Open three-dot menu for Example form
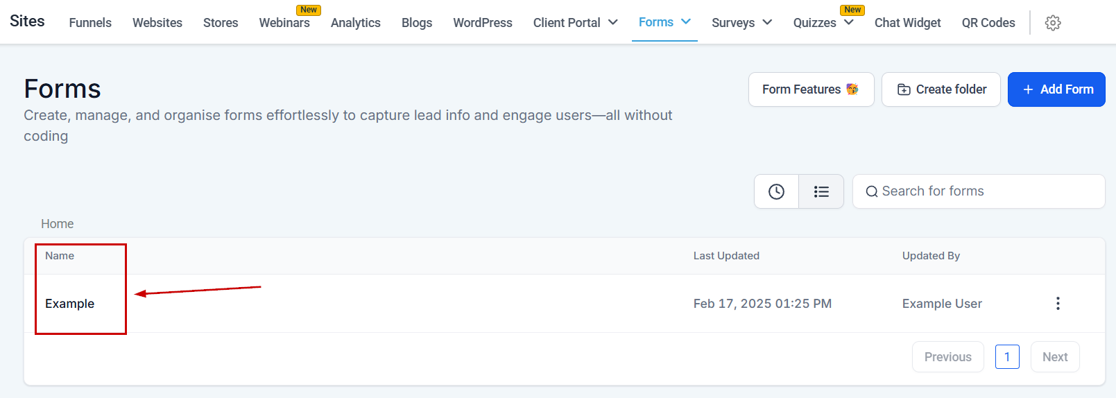The image size is (1116, 398). pyautogui.click(x=1057, y=304)
